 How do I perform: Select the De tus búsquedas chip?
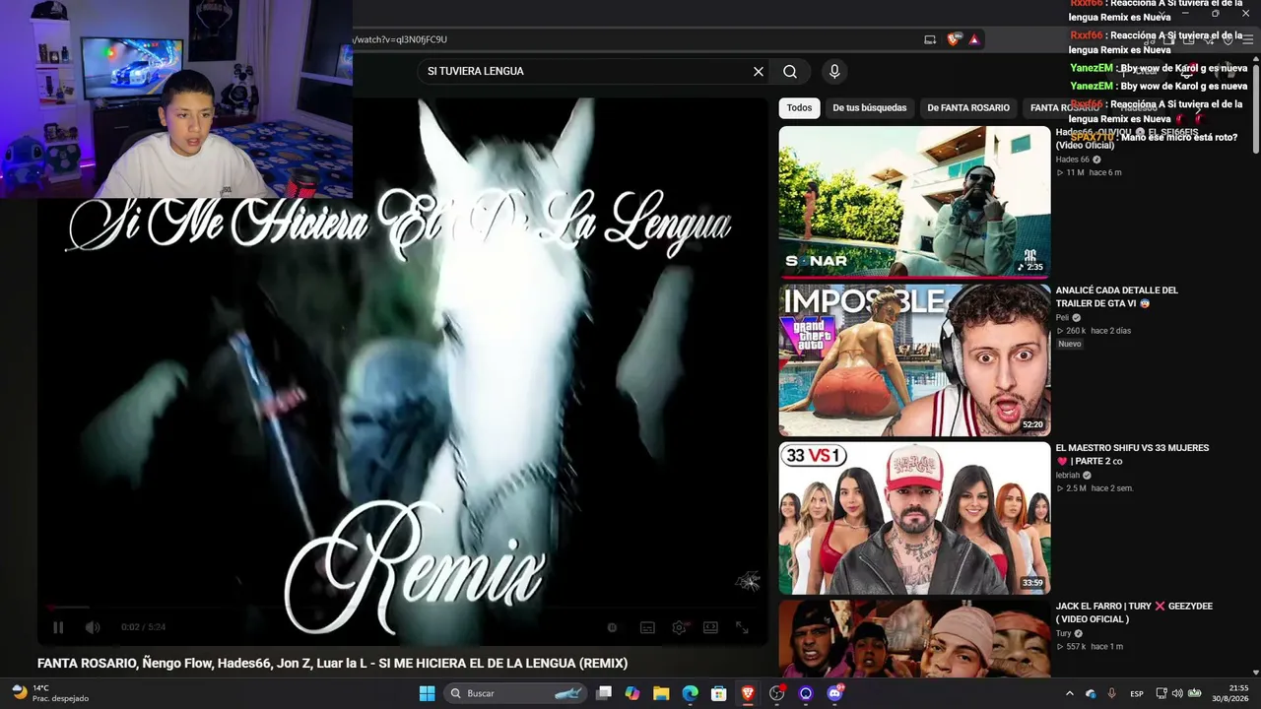(870, 107)
